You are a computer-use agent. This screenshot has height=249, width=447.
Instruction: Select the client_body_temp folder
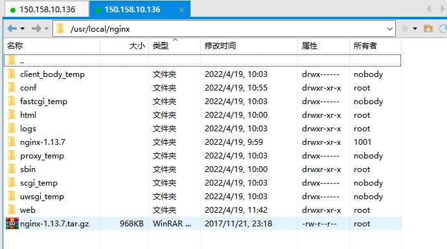point(202,74)
